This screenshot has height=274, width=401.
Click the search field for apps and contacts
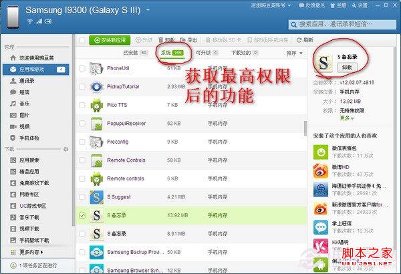coord(342,24)
